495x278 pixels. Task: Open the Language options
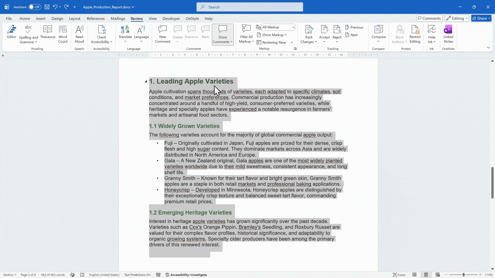(x=141, y=34)
